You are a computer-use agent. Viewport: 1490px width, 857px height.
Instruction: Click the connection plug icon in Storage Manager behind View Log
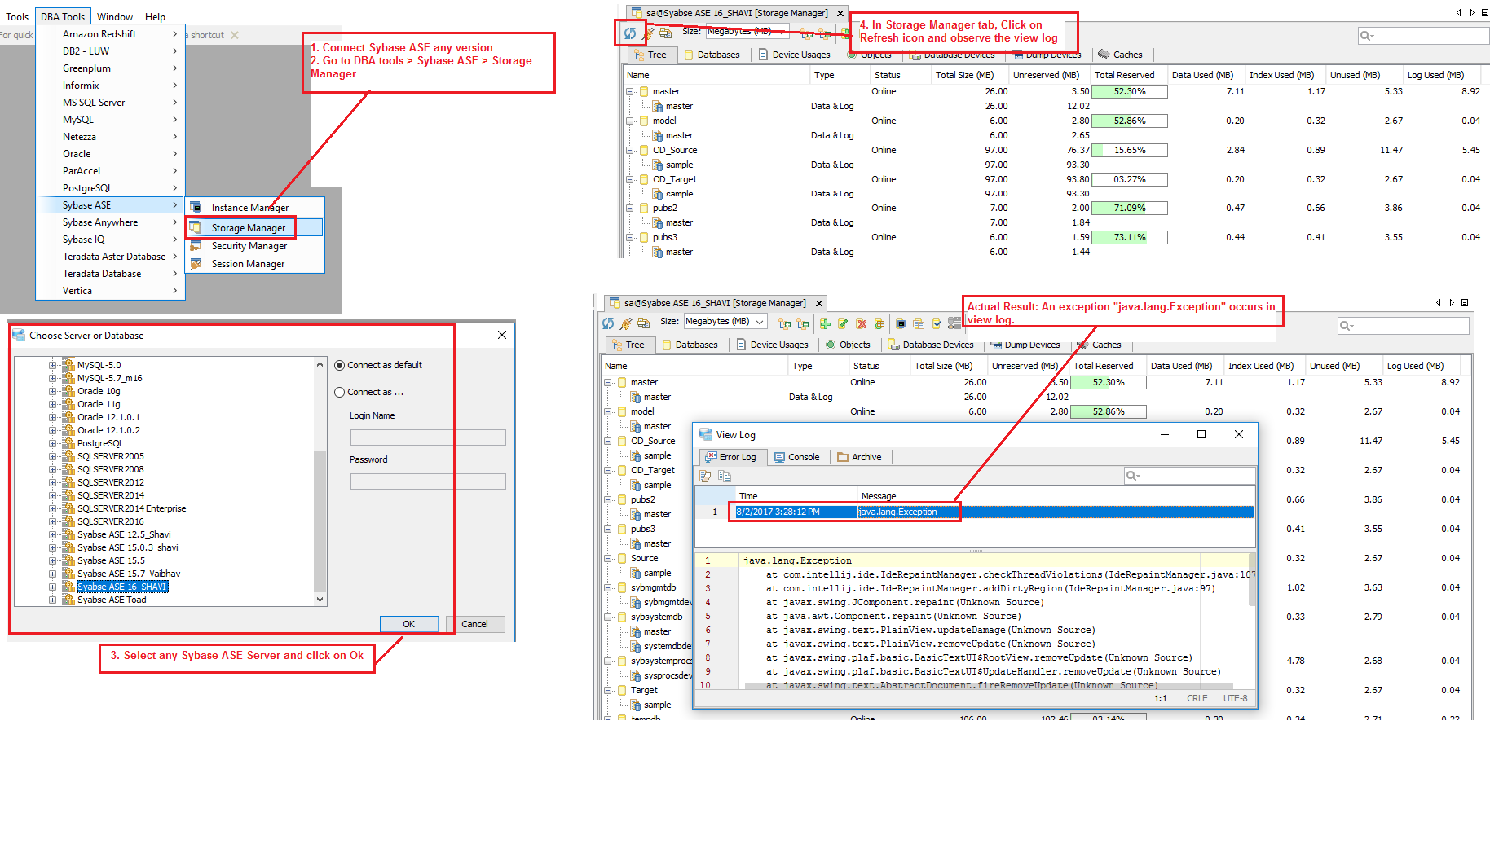tap(626, 323)
